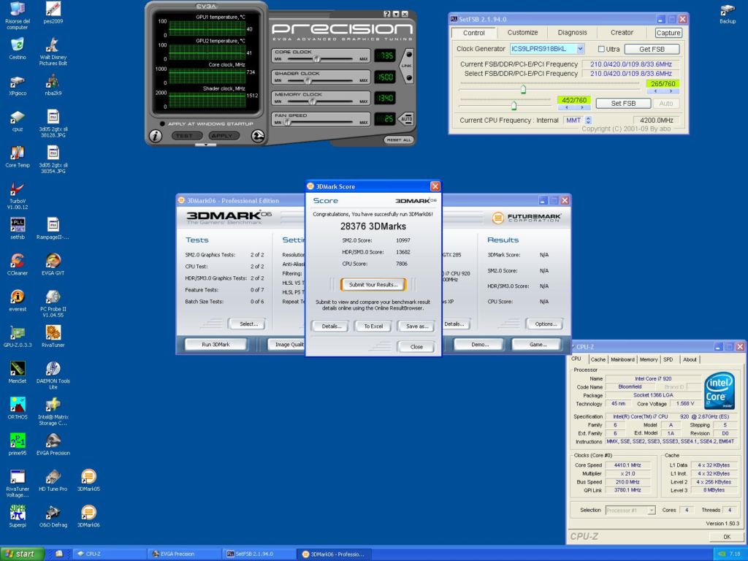Click the Set FSB button
The height and width of the screenshot is (561, 748).
[623, 104]
